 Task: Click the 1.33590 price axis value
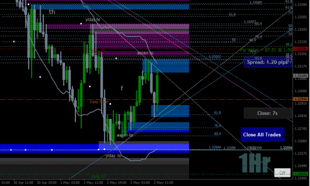click(301, 4)
